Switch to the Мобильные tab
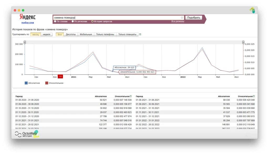This screenshot has height=155, width=269. [x=86, y=34]
